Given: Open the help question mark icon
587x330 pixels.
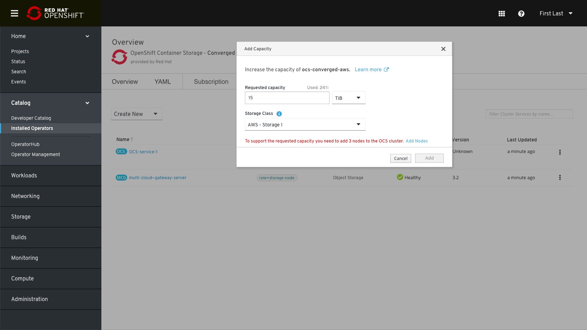Looking at the screenshot, I should pos(521,14).
